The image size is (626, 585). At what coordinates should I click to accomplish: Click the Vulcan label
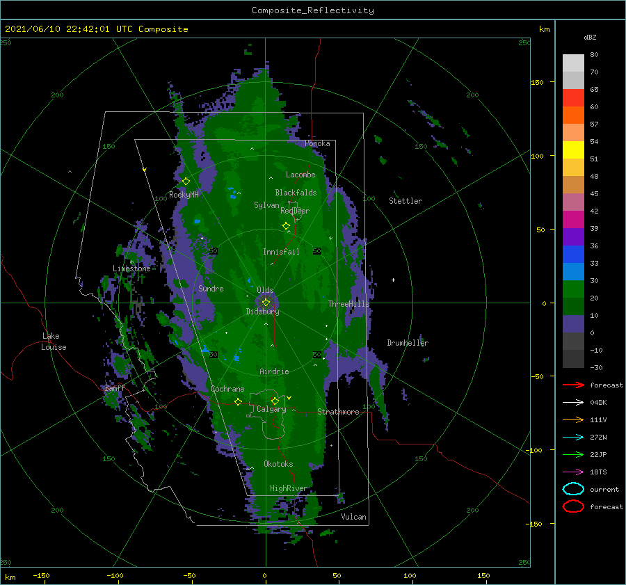click(x=353, y=517)
